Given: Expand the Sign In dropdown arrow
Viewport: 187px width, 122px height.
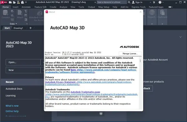Looking at the screenshot, I should pyautogui.click(x=150, y=2).
